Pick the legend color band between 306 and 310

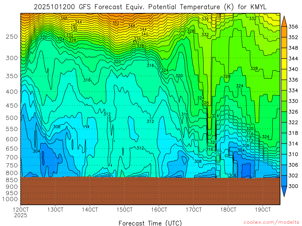click(x=284, y=159)
